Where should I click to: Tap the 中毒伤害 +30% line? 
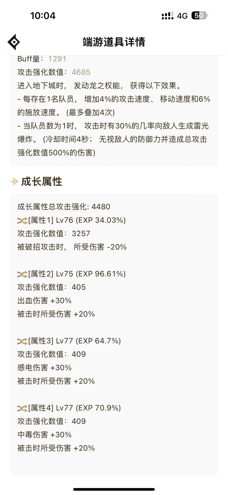click(45, 435)
